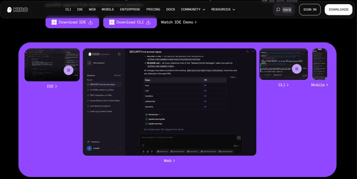357x179 pixels.
Task: Click the plus icon for New session
Action: pos(89,63)
